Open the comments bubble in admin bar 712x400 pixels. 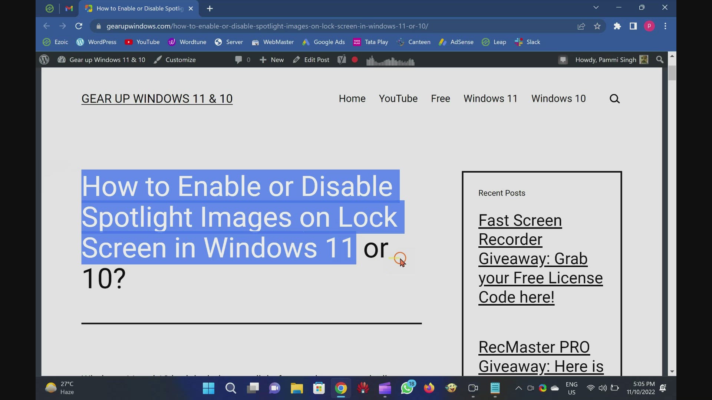243,60
